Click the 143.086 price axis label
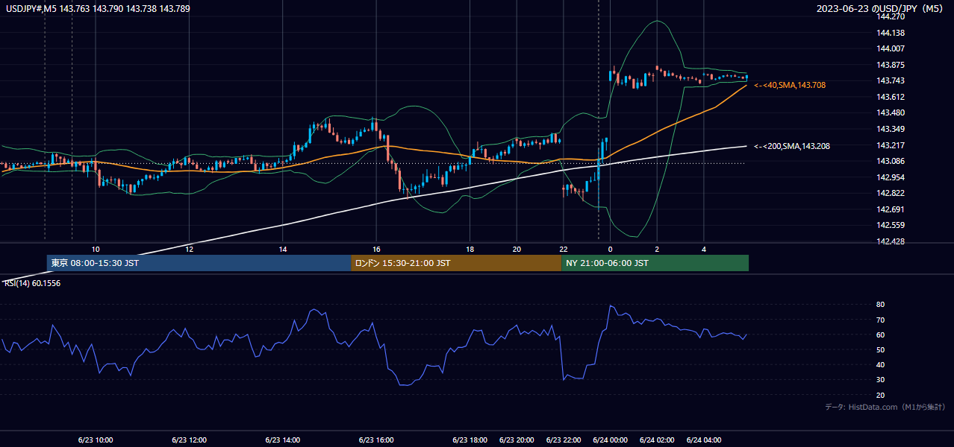Screen dimensions: 954x447 [x=890, y=161]
